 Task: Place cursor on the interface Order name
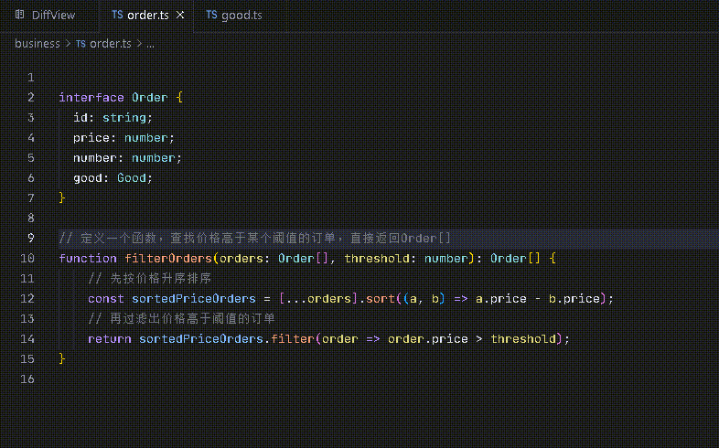(150, 97)
